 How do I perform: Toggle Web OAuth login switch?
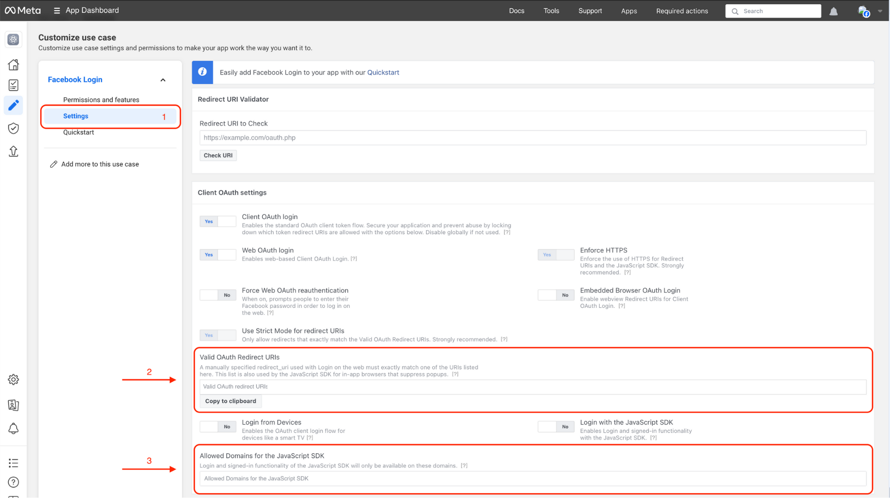click(218, 255)
